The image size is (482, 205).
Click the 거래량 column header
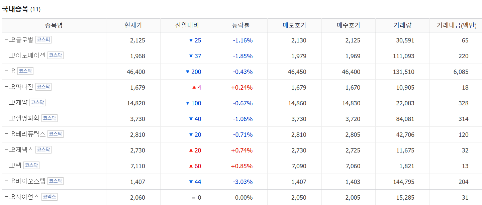coord(402,25)
